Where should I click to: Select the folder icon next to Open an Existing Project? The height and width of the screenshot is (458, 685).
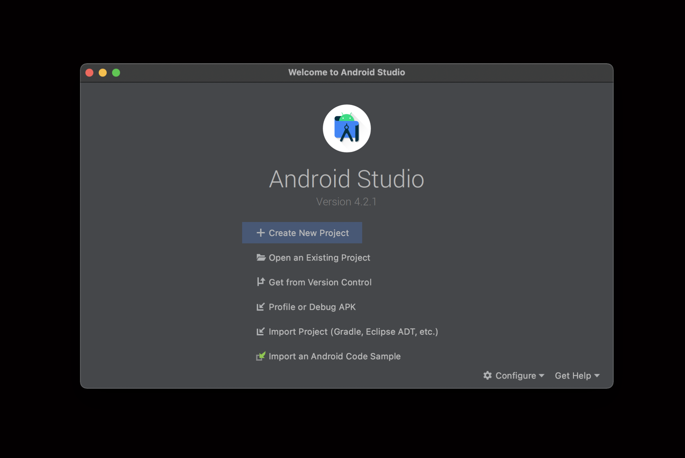pyautogui.click(x=261, y=257)
